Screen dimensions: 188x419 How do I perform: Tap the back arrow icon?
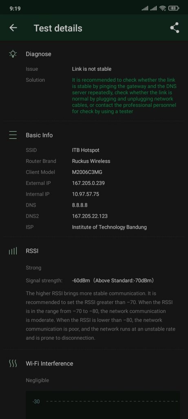click(x=13, y=28)
